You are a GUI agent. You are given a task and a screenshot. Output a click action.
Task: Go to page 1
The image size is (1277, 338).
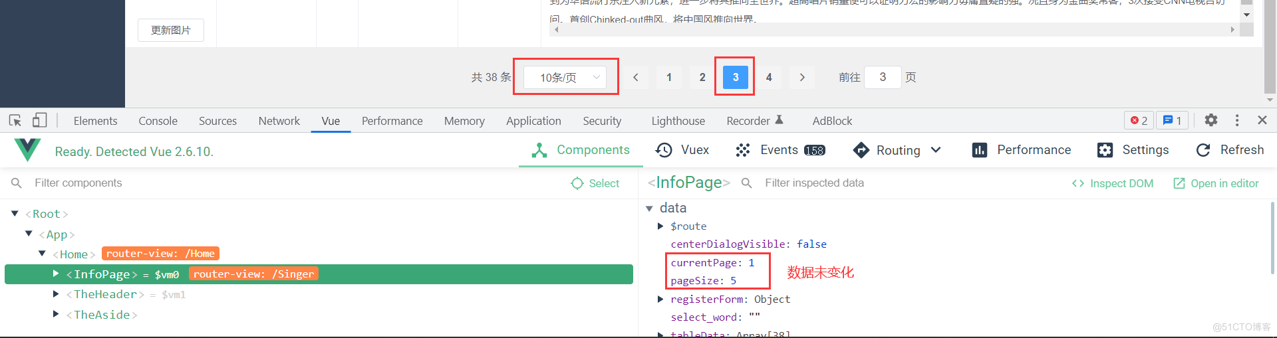(x=669, y=77)
